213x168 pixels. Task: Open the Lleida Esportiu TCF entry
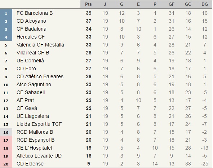click(x=39, y=124)
